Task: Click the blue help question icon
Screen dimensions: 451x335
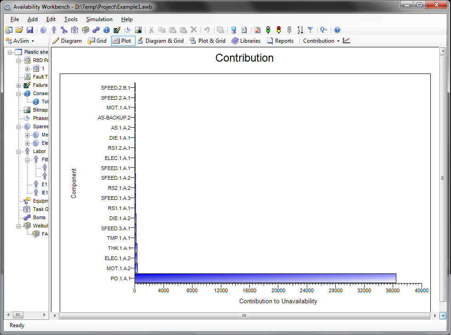Action: [337, 30]
